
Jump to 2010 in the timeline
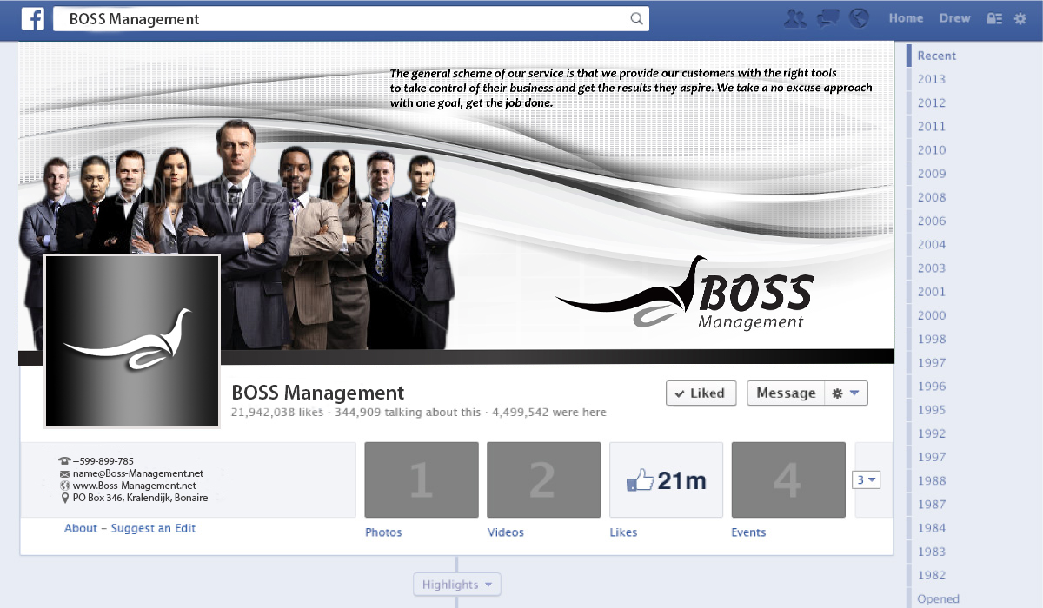[932, 150]
